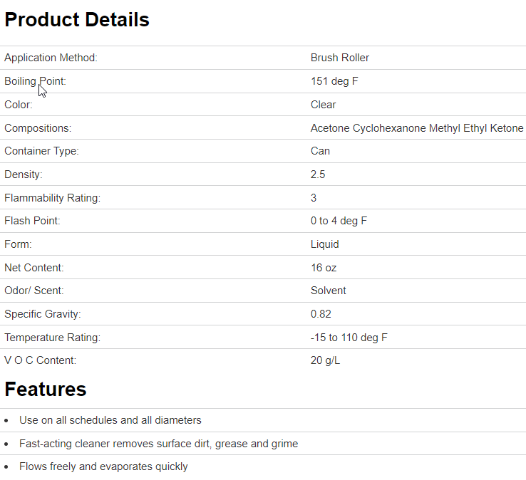Select the -15 to 110 deg F value
Screen dimensions: 526x480
[x=349, y=338]
